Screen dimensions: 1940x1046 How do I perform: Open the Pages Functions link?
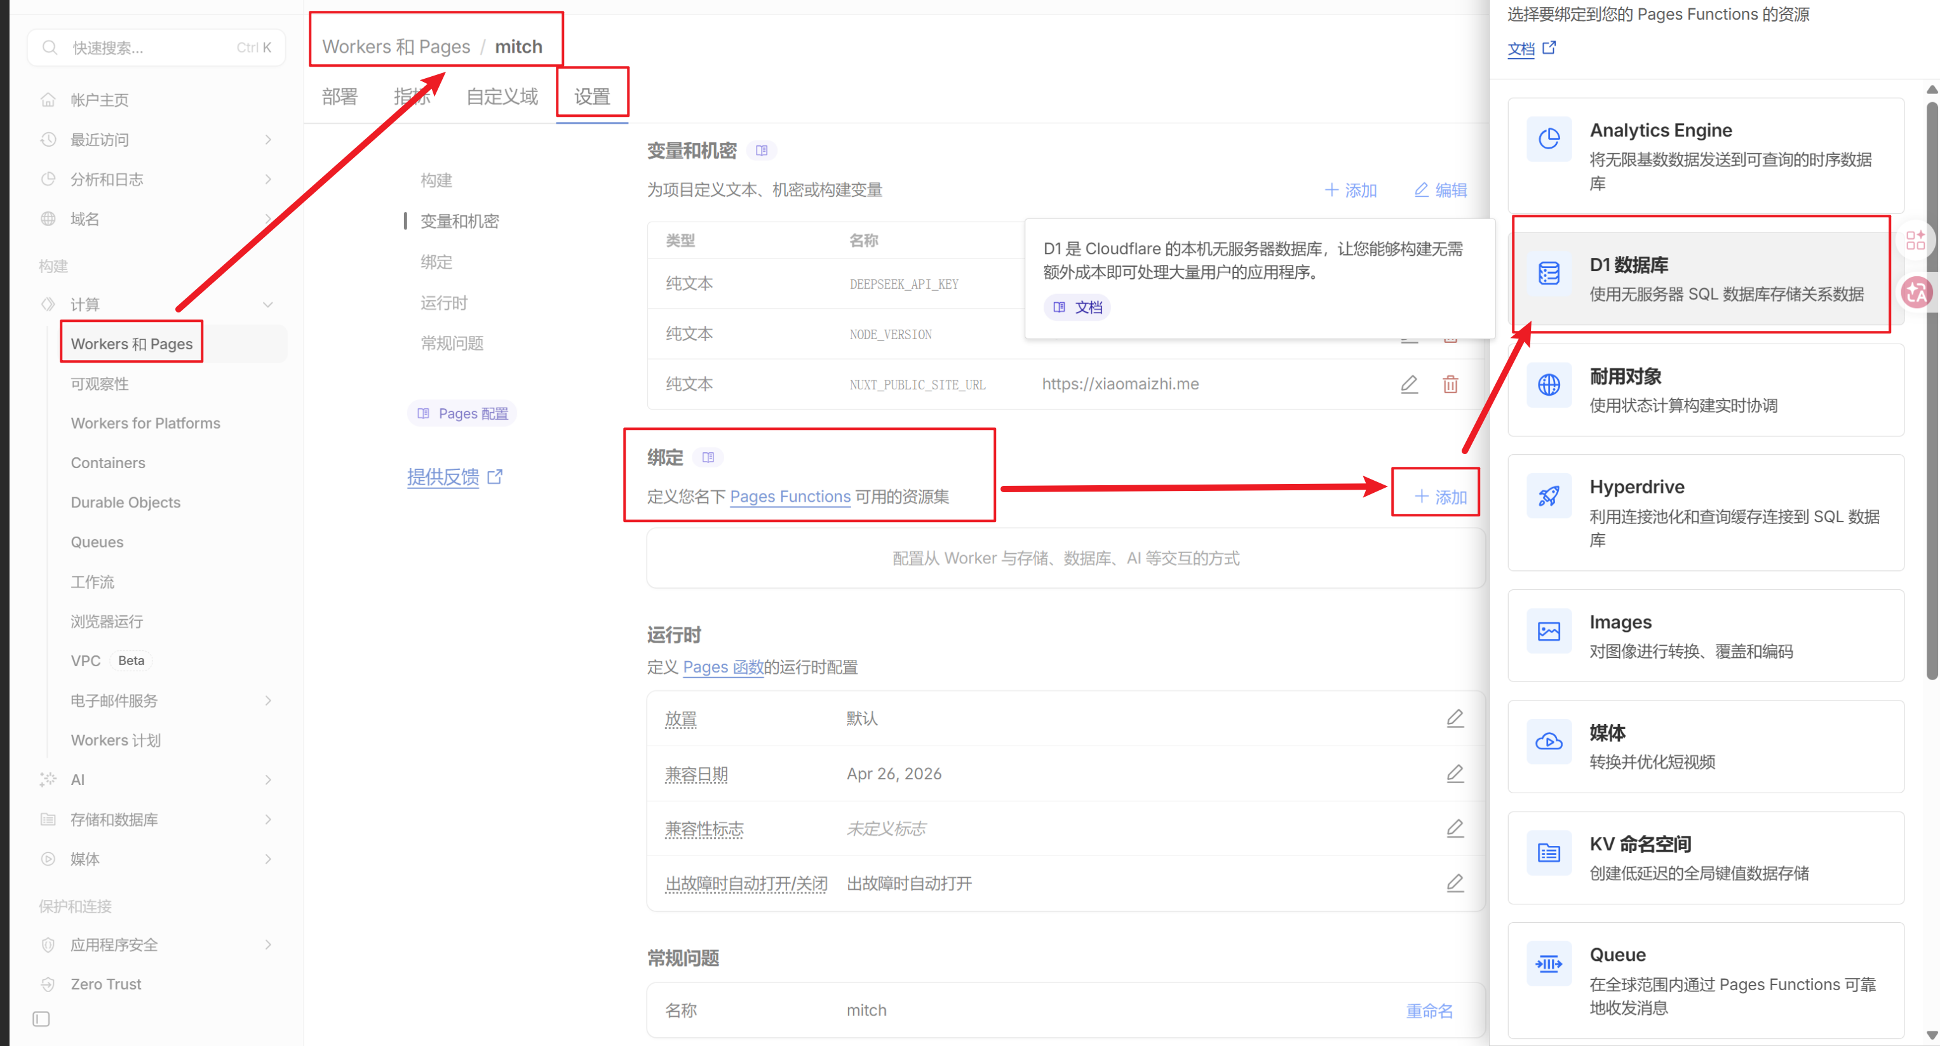[790, 496]
